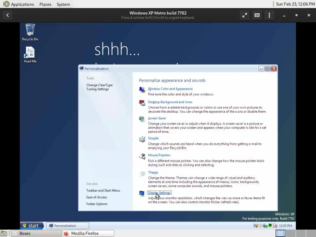Image resolution: width=316 pixels, height=237 pixels.
Task: Maximize the Personalization window
Action: (x=268, y=69)
